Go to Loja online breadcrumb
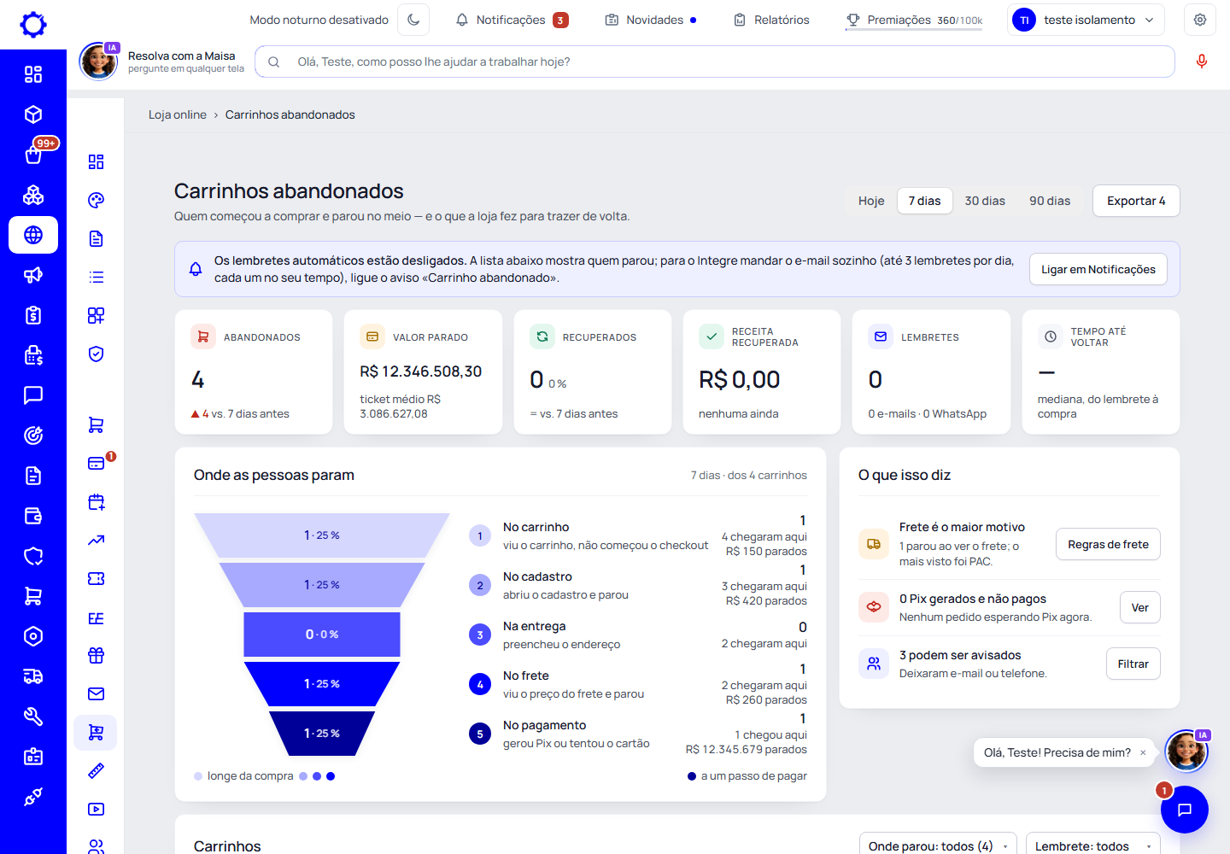The height and width of the screenshot is (854, 1230). pyautogui.click(x=178, y=114)
